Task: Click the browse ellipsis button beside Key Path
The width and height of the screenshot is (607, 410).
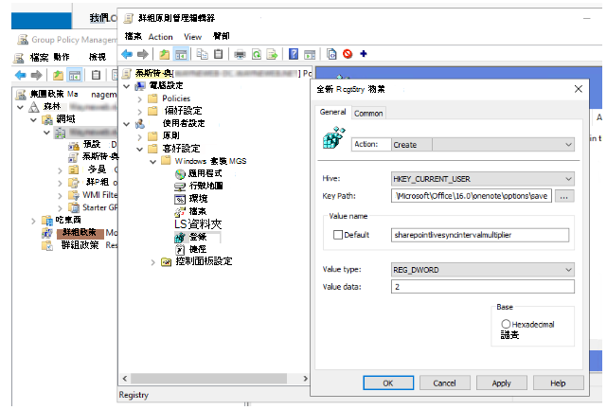Action: (x=564, y=196)
